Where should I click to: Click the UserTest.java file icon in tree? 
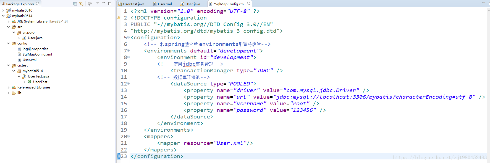click(x=24, y=76)
